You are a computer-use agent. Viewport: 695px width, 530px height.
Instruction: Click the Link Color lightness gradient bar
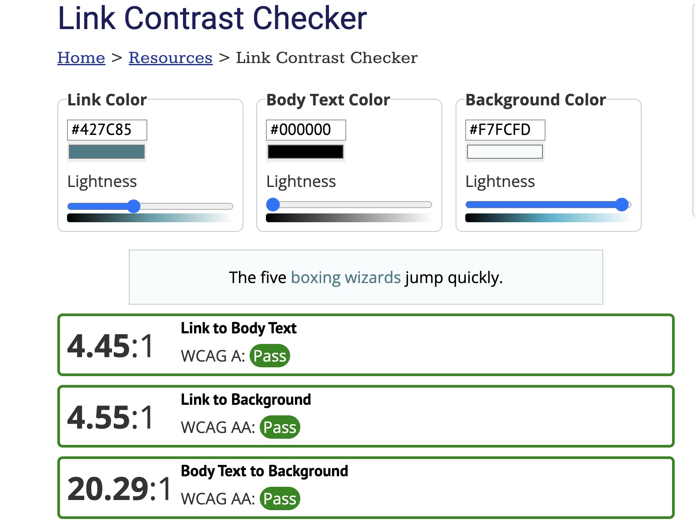(x=150, y=218)
